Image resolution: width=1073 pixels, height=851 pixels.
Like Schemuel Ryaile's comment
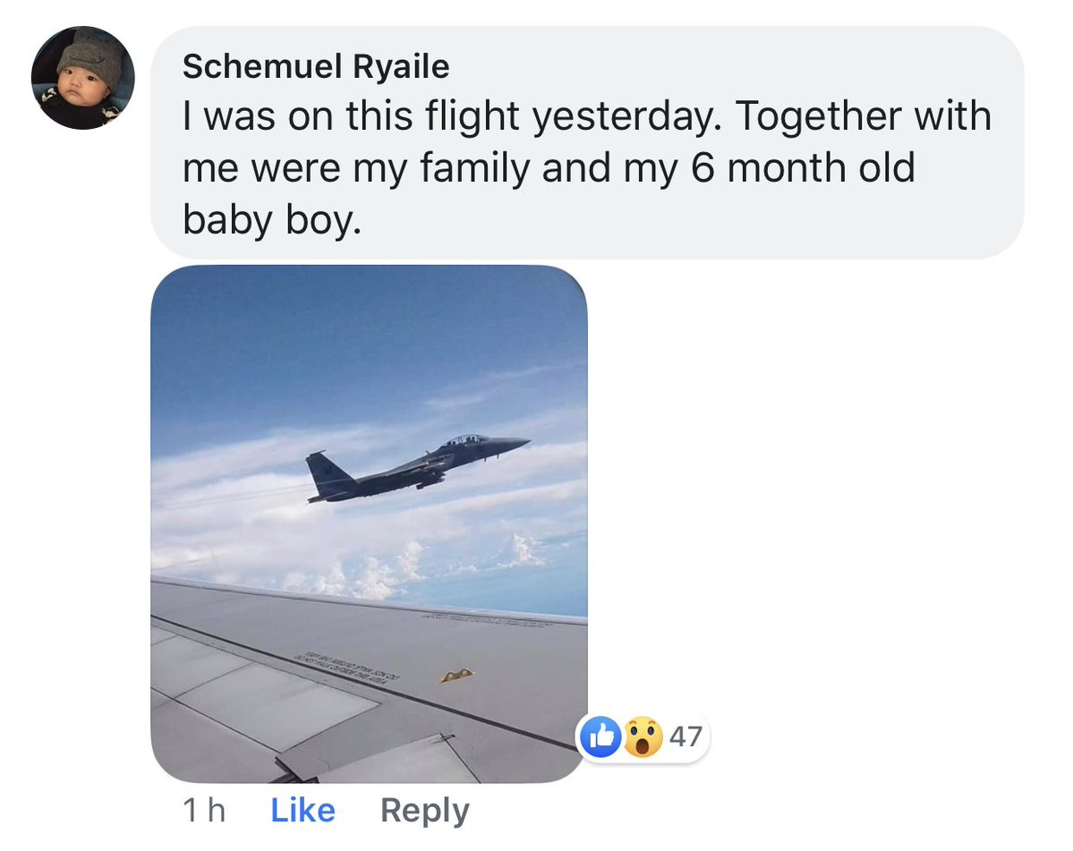point(302,811)
